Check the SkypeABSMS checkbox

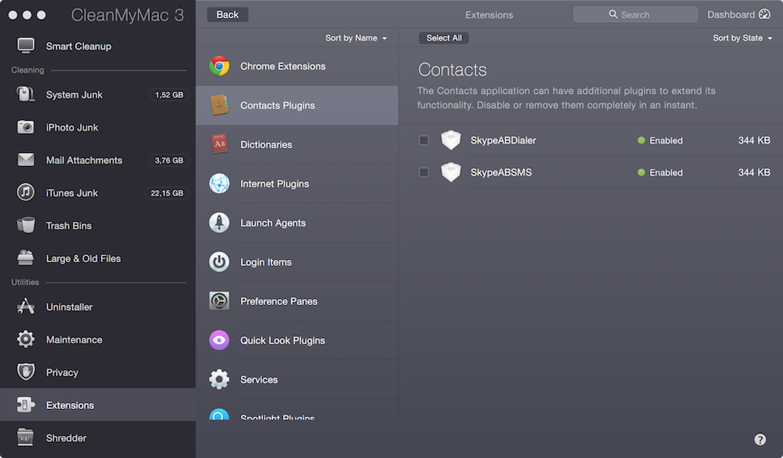pyautogui.click(x=424, y=173)
